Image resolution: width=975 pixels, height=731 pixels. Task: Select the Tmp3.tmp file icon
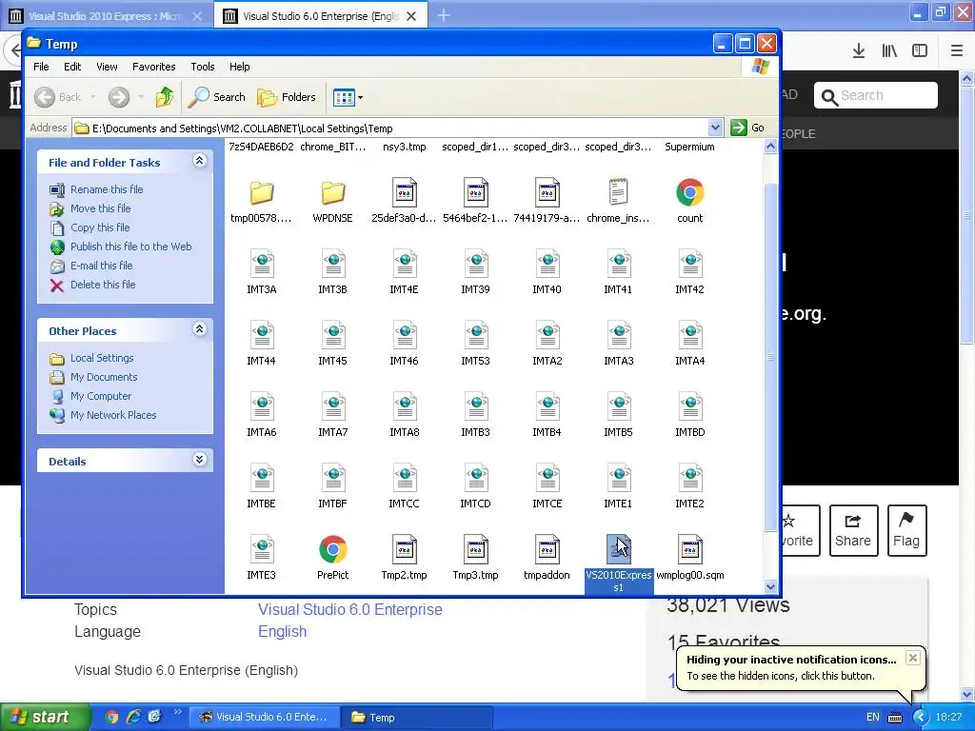pyautogui.click(x=476, y=549)
